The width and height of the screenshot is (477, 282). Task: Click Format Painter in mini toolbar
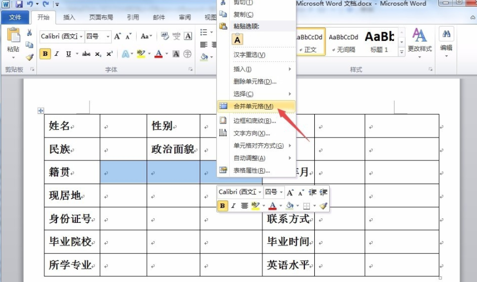[323, 206]
